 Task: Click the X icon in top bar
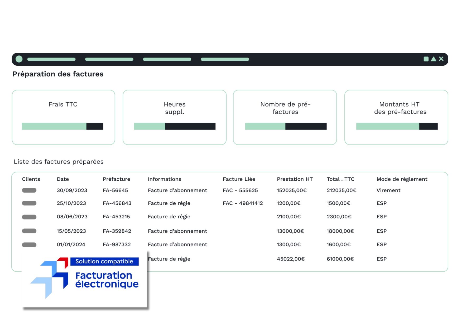point(441,59)
